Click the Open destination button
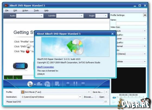Image resolution: width=152 pixels, height=110 pixels. (x=102, y=97)
